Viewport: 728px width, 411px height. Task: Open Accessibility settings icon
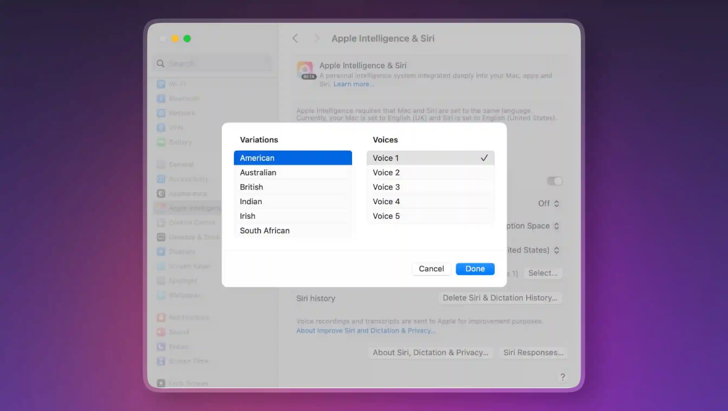161,179
